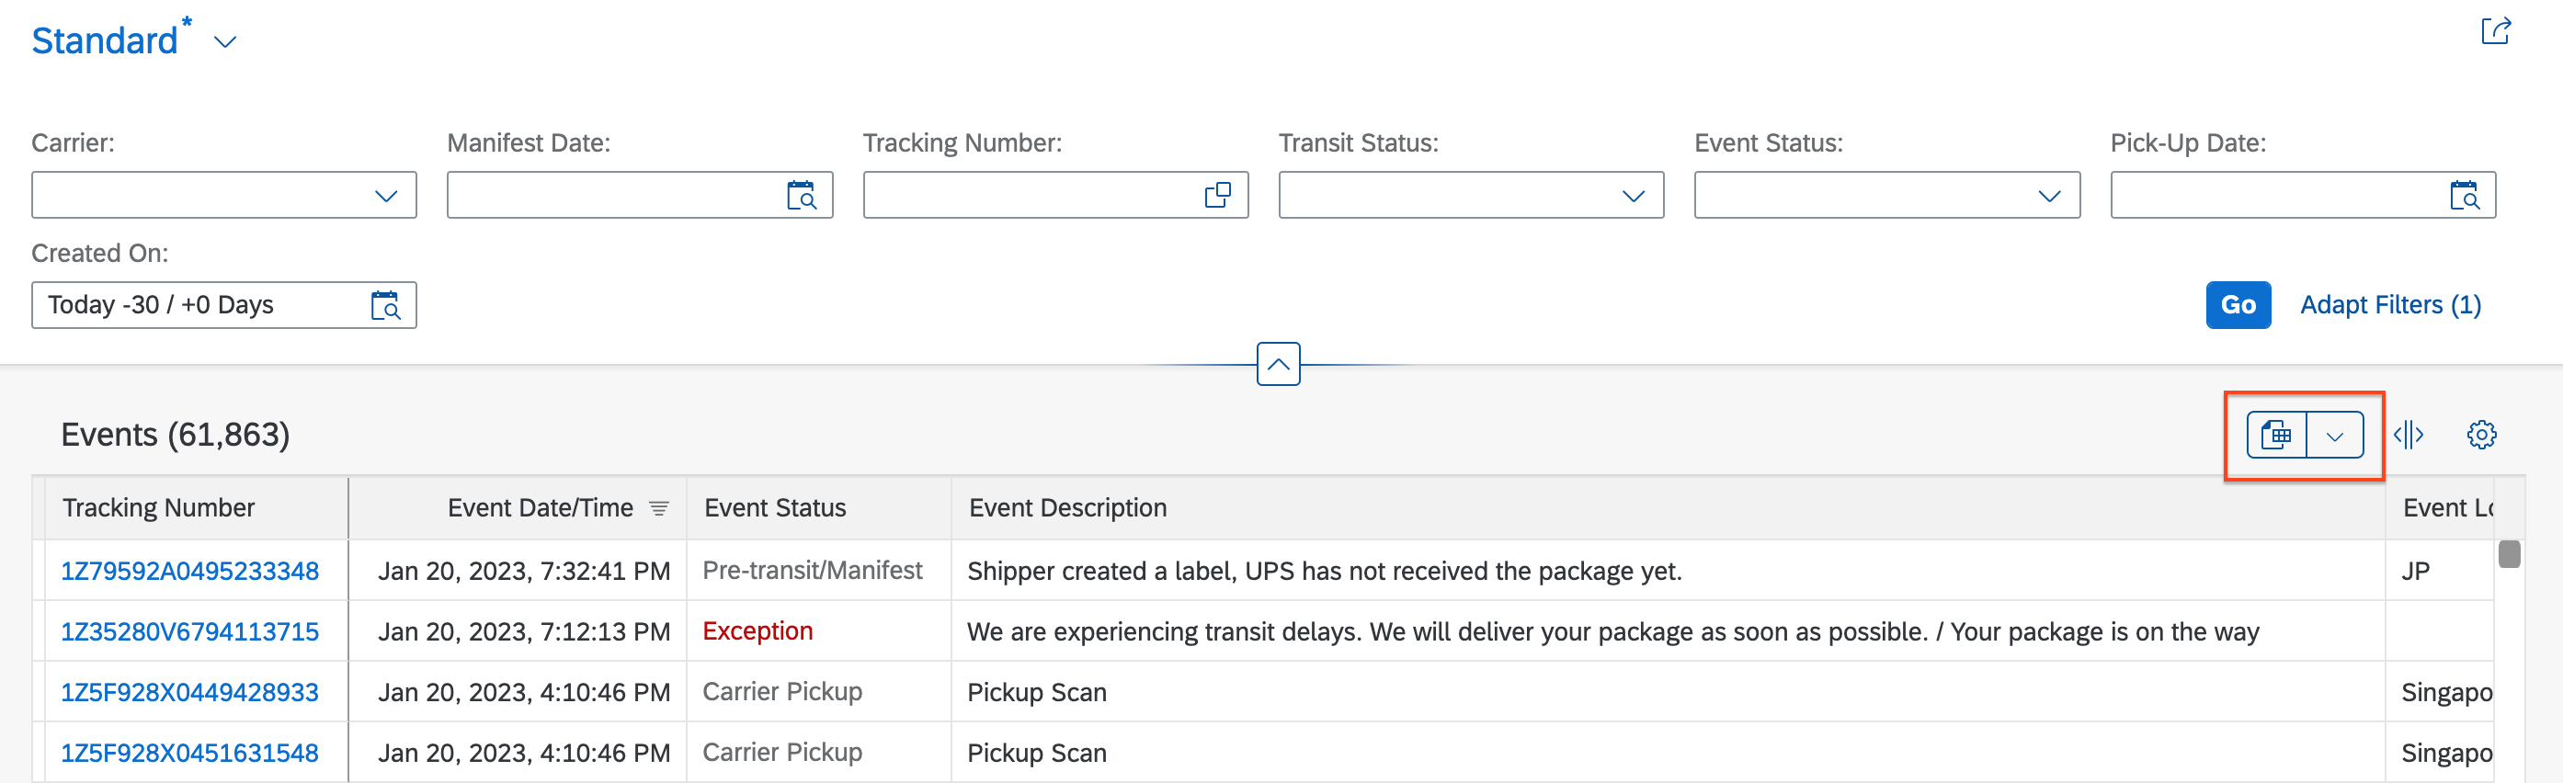Viewport: 2563px width, 783px height.
Task: Export events table to spreadsheet
Action: tap(2276, 436)
